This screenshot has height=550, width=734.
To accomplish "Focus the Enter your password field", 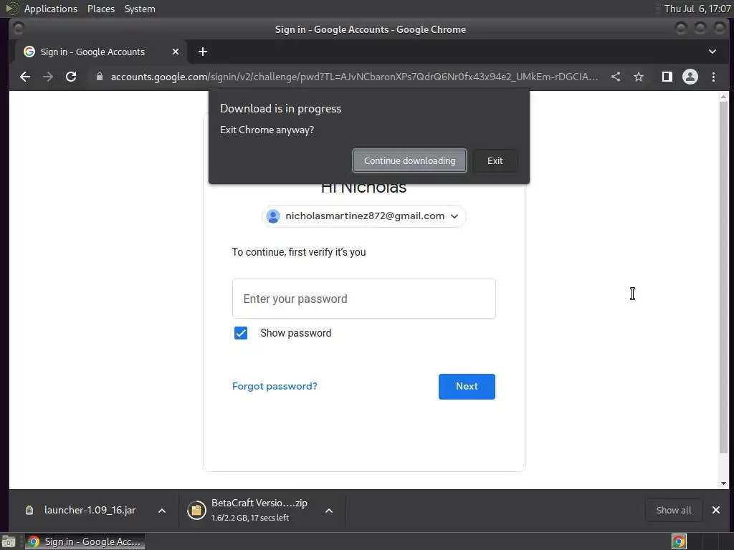I will 363,299.
